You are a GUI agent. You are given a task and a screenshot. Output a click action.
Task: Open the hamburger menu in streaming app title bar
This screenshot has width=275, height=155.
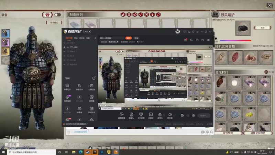click(197, 32)
